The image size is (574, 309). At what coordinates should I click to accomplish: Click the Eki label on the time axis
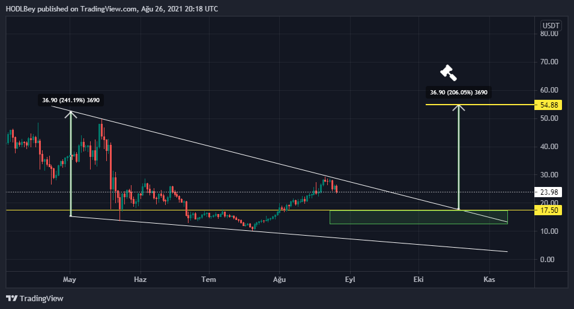click(418, 280)
